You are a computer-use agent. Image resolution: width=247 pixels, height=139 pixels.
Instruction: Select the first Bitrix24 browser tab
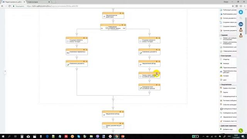pyautogui.click(x=14, y=2)
